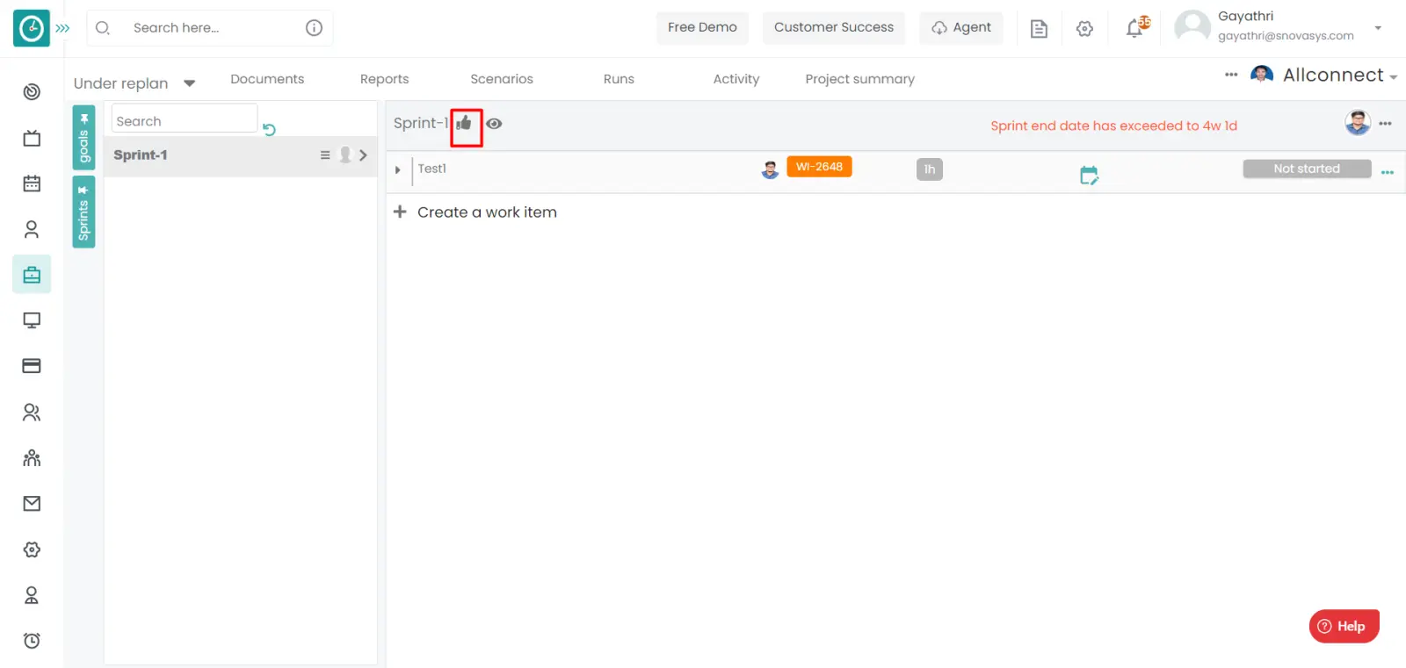The width and height of the screenshot is (1406, 668).
Task: Click the document icon in top bar
Action: click(x=1039, y=29)
